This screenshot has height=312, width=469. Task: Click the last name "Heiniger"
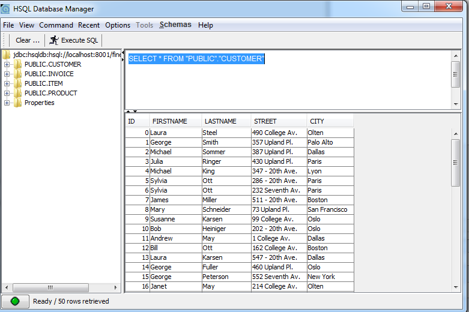point(226,229)
